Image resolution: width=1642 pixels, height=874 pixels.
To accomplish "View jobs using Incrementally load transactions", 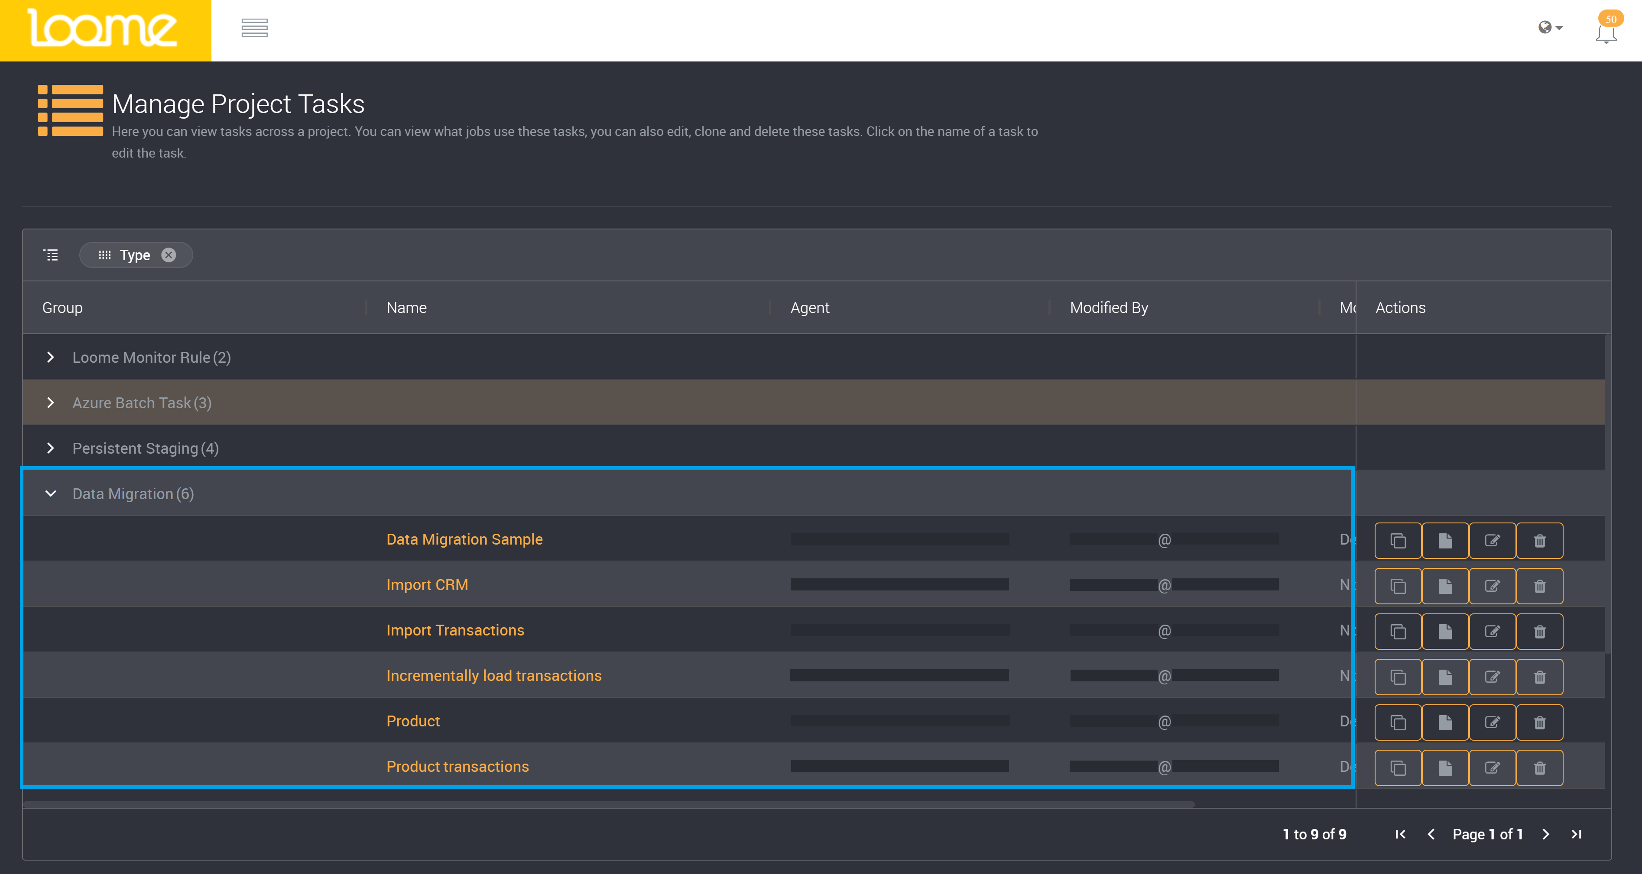I will (x=1445, y=677).
